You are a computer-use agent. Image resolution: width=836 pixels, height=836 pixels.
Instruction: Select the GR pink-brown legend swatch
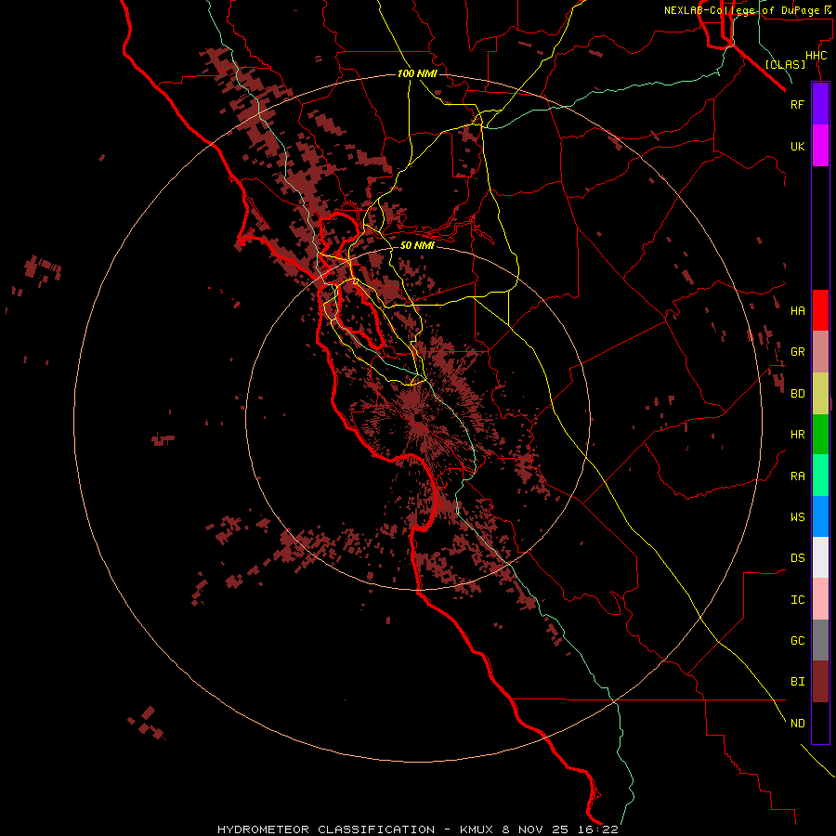pyautogui.click(x=820, y=352)
